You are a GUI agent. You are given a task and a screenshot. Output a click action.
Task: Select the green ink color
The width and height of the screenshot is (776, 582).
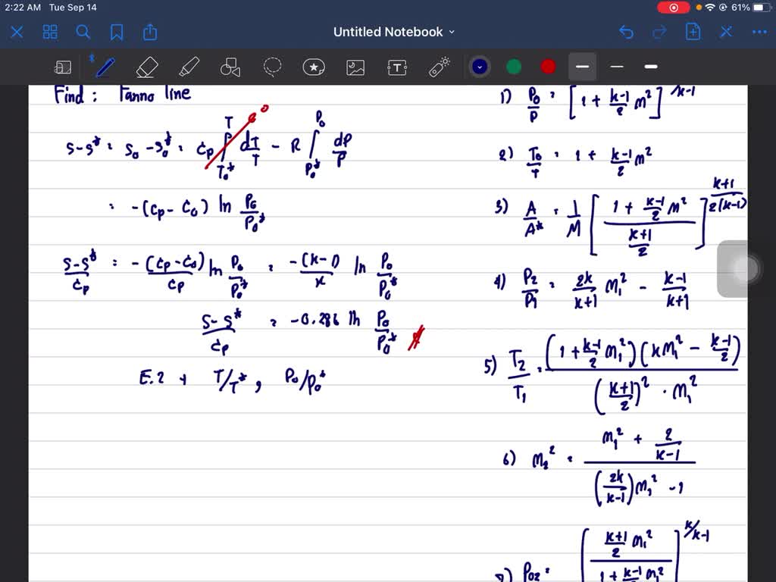pos(514,67)
